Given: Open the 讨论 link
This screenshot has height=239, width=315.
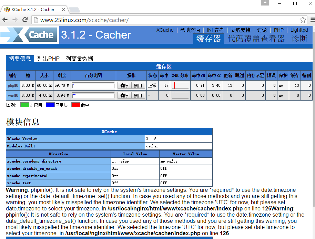Looking at the screenshot, I should (262, 30).
